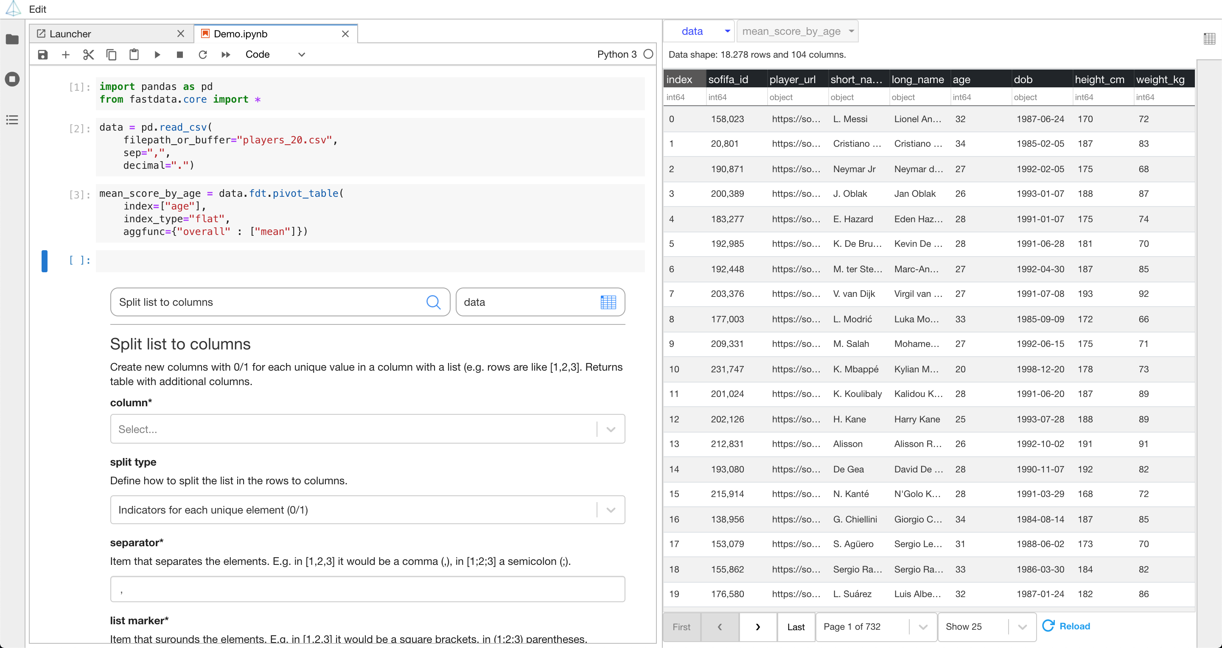Insert a new cell with the plus icon
The height and width of the screenshot is (648, 1222).
[x=65, y=55]
